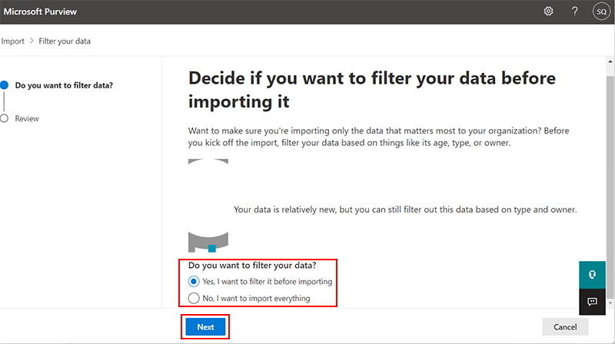The height and width of the screenshot is (344, 615).
Task: Click the filled step circle for filter data
Action: [x=5, y=84]
